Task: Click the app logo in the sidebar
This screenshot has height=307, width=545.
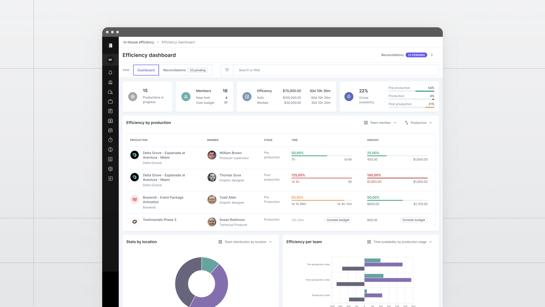Action: (x=110, y=45)
